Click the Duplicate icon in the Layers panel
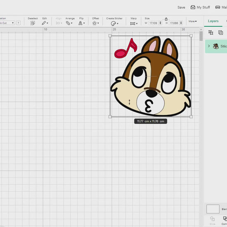Screen dimensions: 227x227 [x=220, y=33]
